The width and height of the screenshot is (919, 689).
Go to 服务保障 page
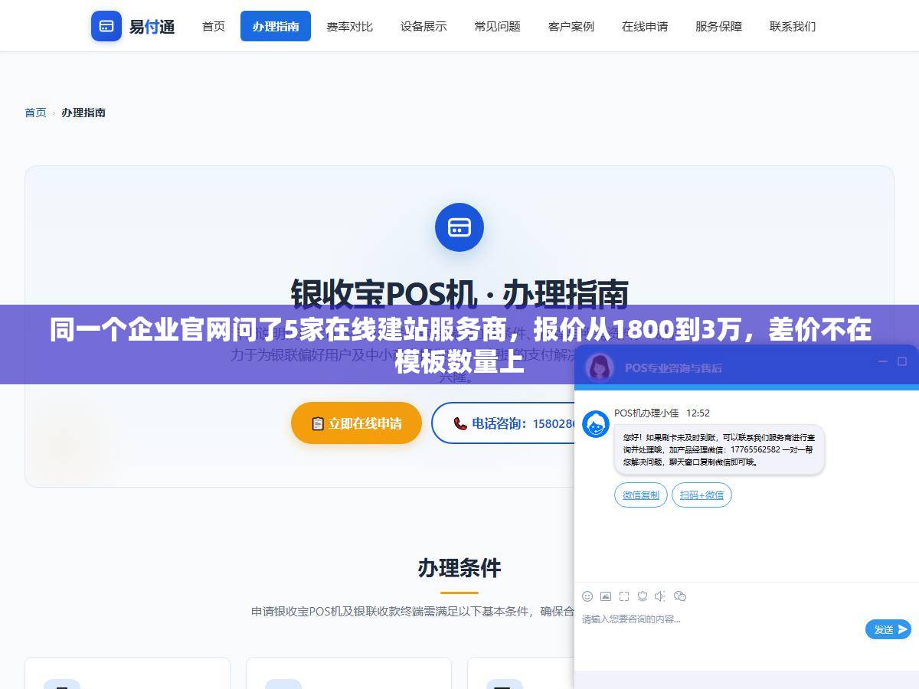pyautogui.click(x=718, y=26)
